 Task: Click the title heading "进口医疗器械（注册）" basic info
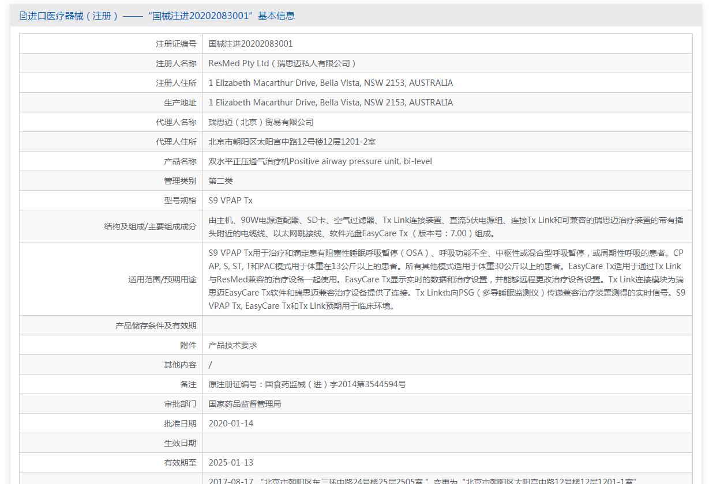tap(162, 16)
